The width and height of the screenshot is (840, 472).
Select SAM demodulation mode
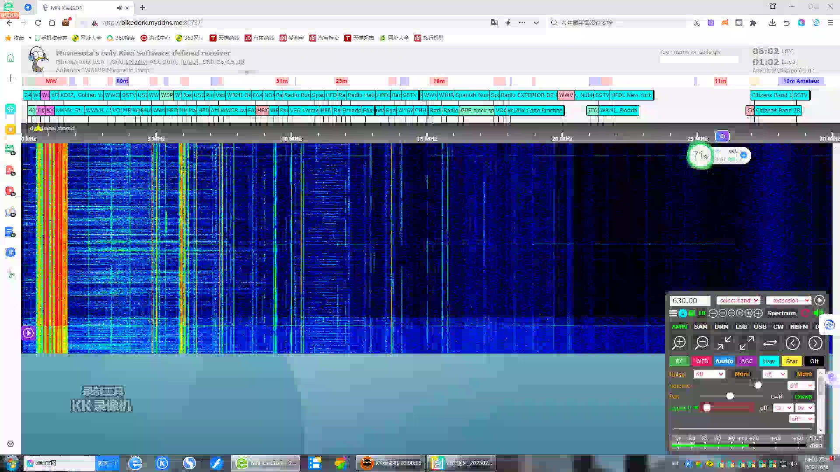tap(700, 326)
